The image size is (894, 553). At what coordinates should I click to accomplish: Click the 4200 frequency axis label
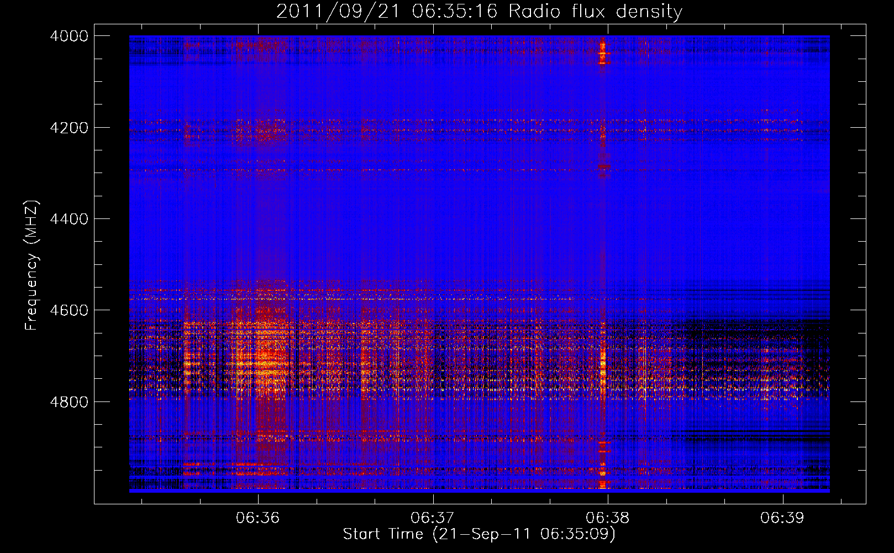[x=69, y=128]
